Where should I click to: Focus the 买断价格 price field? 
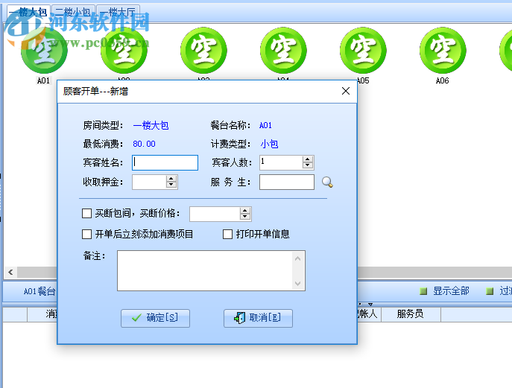[215, 214]
